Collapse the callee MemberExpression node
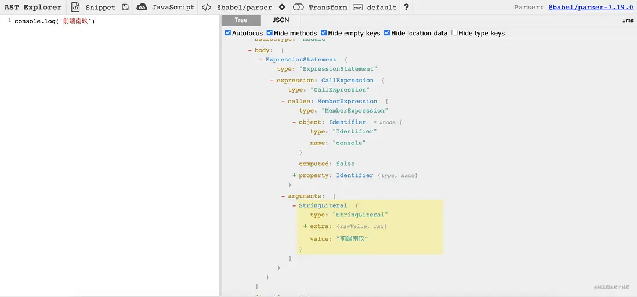 (283, 102)
